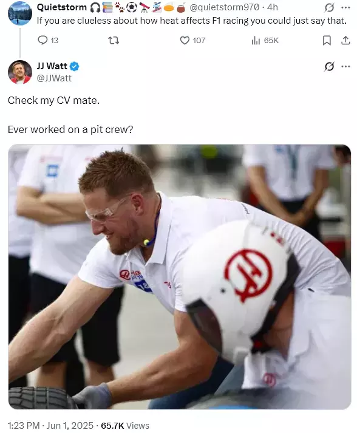Visit the @JJWatt handle link
Image resolution: width=357 pixels, height=433 pixels.
(54, 78)
